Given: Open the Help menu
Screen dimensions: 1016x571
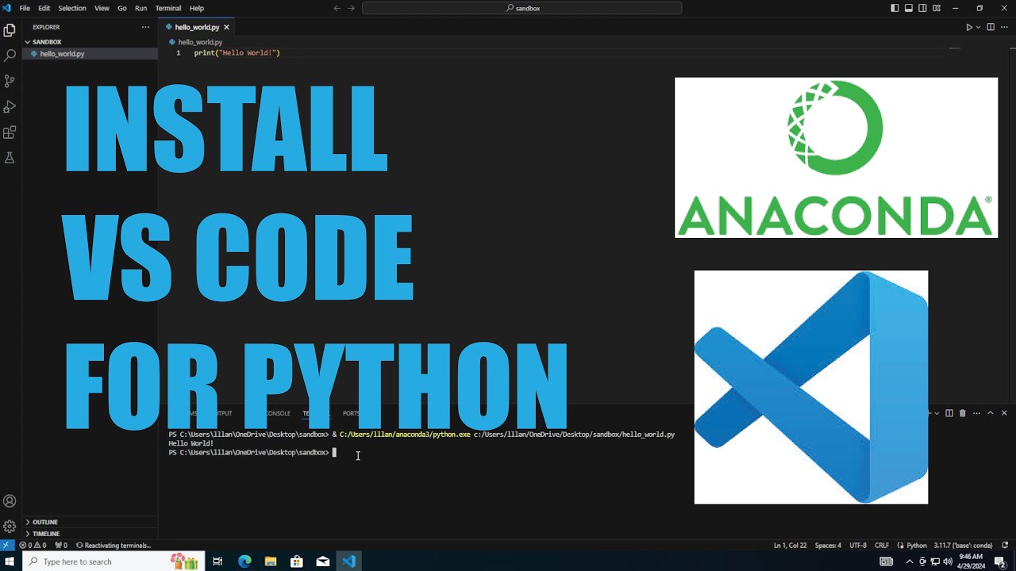Looking at the screenshot, I should click(197, 8).
